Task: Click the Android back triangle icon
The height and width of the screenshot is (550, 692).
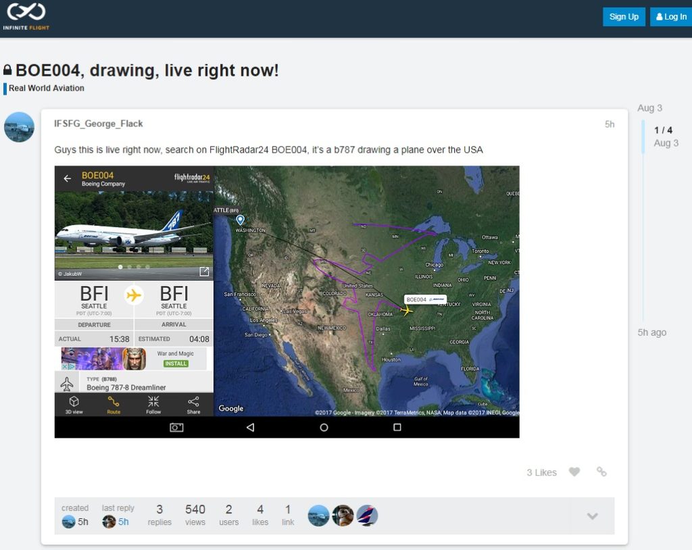Action: tap(250, 427)
